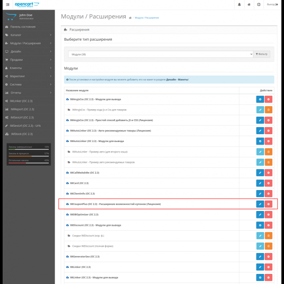This screenshot has width=284, height=284.
Task: Add new IMDiscount output module instance
Action: (x=260, y=225)
